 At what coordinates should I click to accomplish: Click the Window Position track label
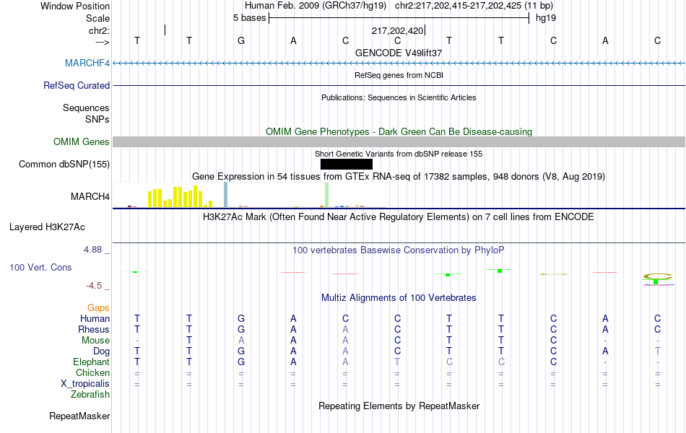[x=75, y=6]
